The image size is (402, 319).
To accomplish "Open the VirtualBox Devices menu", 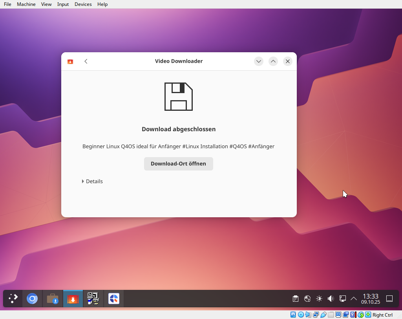I will pyautogui.click(x=83, y=4).
